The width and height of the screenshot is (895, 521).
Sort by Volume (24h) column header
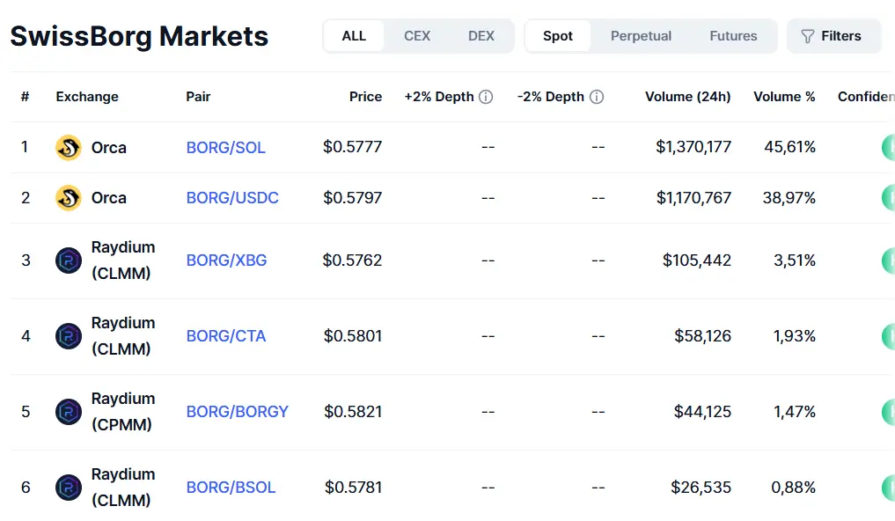coord(687,97)
